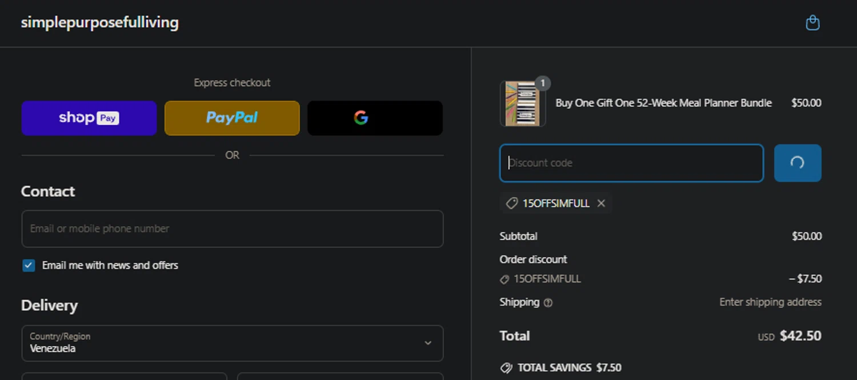Click the discount apply spinner button

(798, 163)
